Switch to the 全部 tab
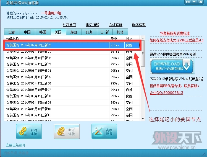 [12, 32]
